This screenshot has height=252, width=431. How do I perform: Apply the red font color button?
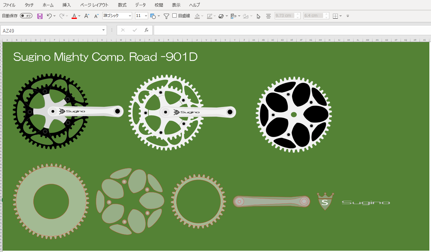click(74, 16)
